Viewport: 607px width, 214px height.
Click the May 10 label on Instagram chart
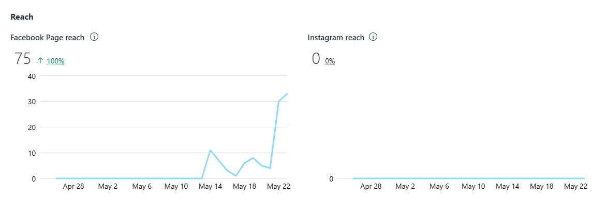pyautogui.click(x=473, y=186)
